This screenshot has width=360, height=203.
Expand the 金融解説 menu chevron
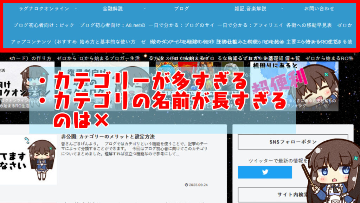pyautogui.click(x=144, y=9)
